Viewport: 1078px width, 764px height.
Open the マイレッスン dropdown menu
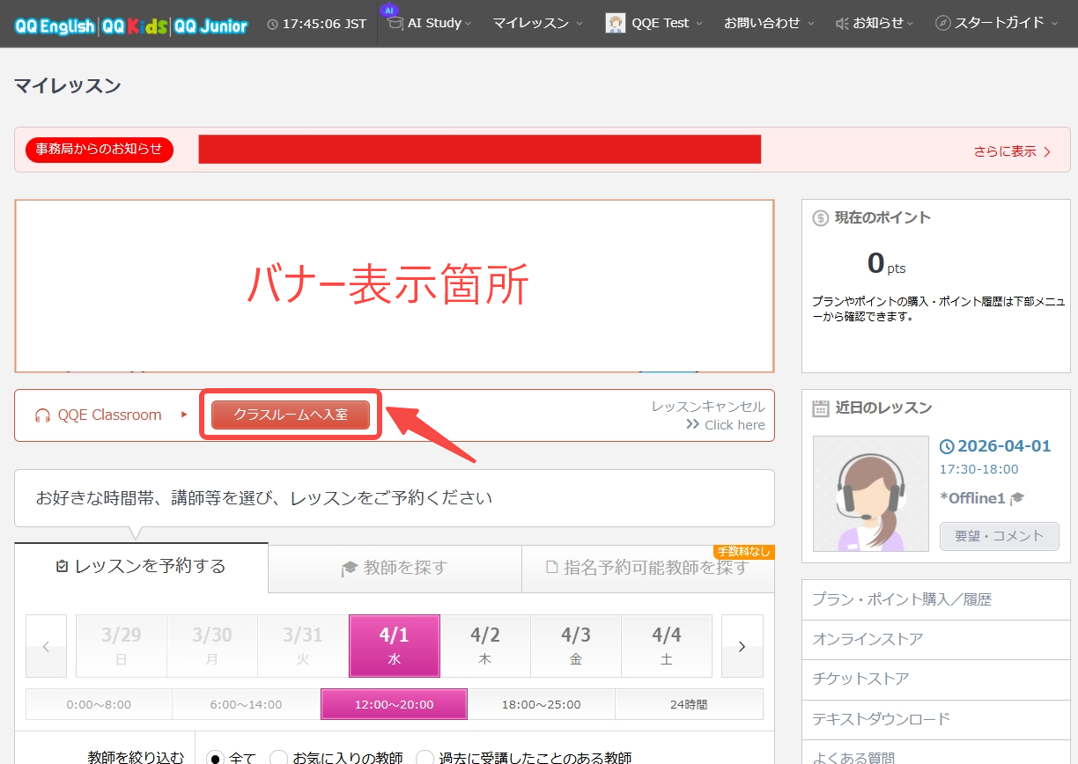[537, 24]
